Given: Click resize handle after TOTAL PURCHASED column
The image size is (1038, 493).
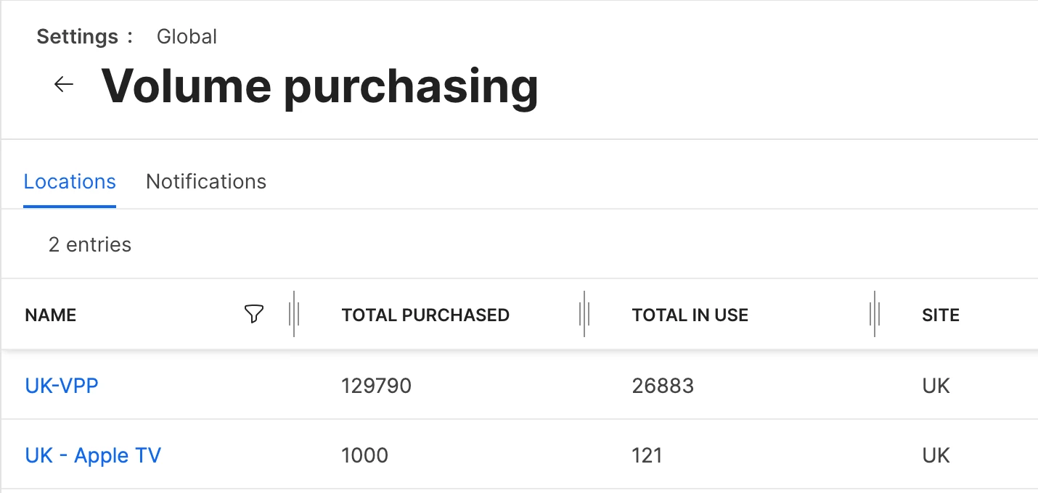Looking at the screenshot, I should pyautogui.click(x=584, y=314).
